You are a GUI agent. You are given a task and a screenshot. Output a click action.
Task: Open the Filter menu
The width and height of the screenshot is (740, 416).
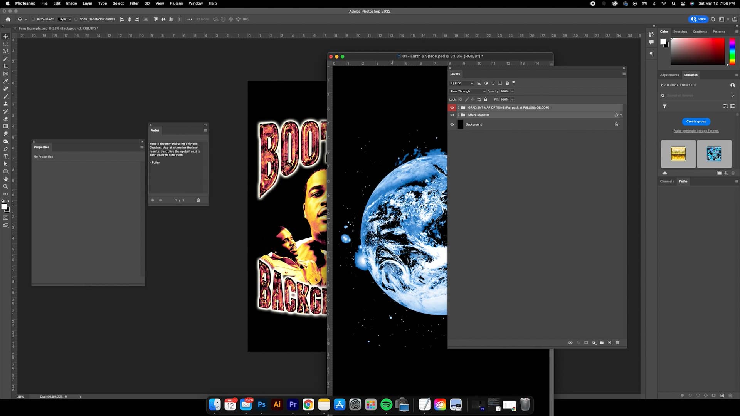134,3
